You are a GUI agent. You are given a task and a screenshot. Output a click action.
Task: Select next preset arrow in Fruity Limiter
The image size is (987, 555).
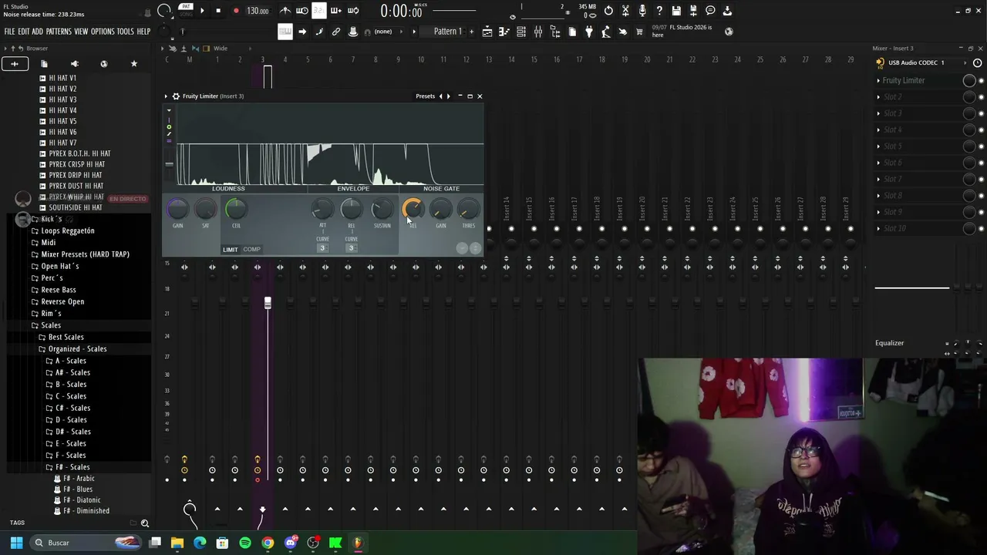pos(448,96)
